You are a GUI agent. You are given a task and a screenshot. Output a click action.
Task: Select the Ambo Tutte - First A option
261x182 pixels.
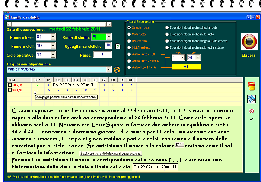tap(129, 61)
